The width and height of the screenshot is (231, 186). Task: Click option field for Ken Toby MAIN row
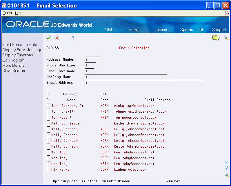point(48,164)
